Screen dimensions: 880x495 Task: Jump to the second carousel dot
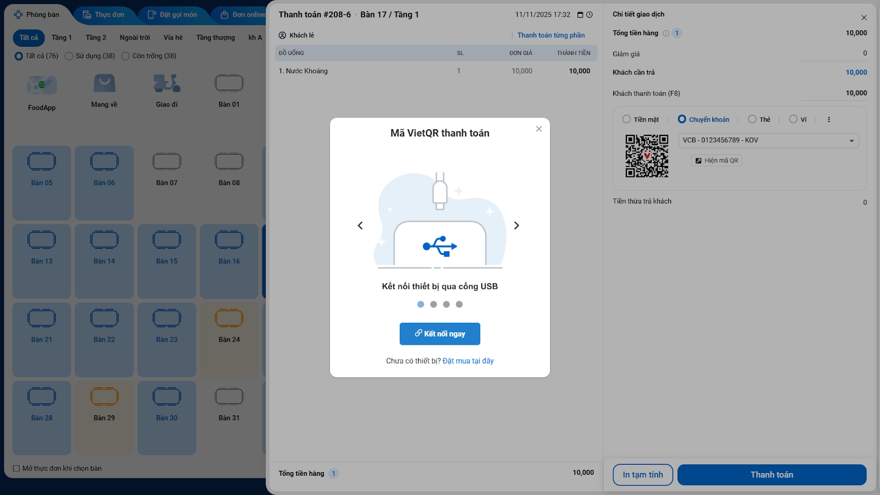click(x=433, y=304)
